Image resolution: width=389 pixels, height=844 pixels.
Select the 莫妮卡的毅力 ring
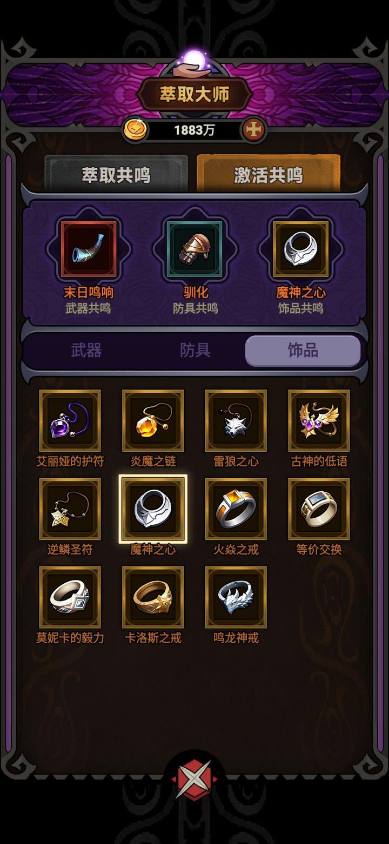[70, 597]
